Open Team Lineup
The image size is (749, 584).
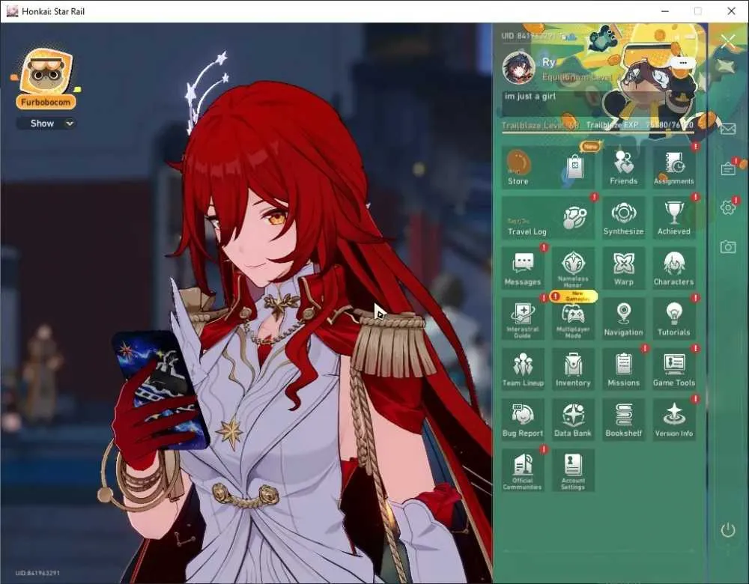point(523,370)
